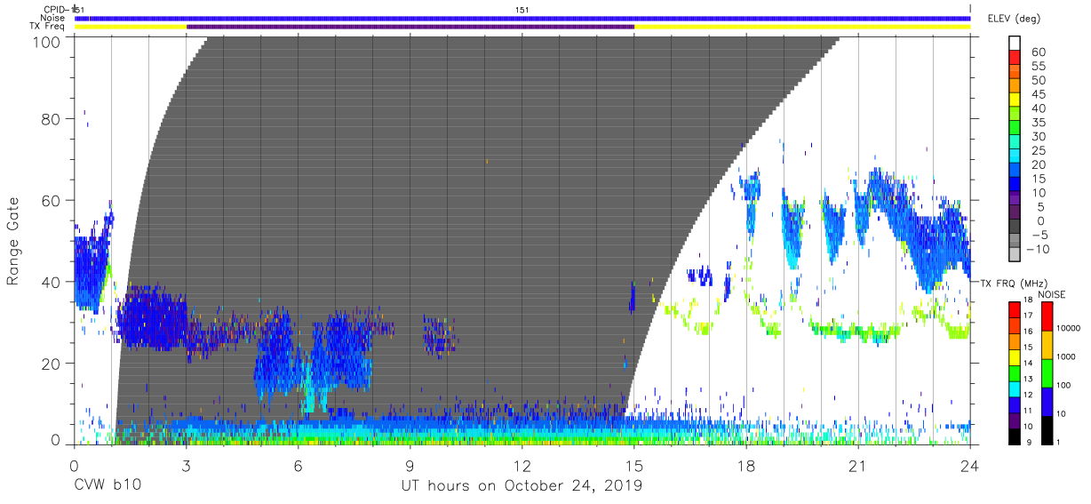This screenshot has height=504, width=1091.
Task: Click the "CVW b10" radar beam label
Action: point(107,486)
